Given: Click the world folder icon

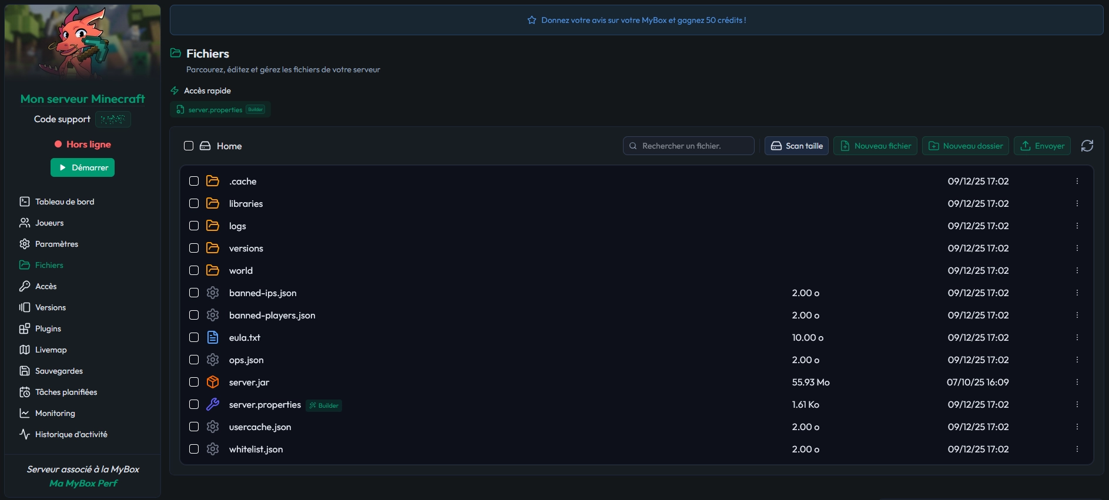Looking at the screenshot, I should pos(213,270).
